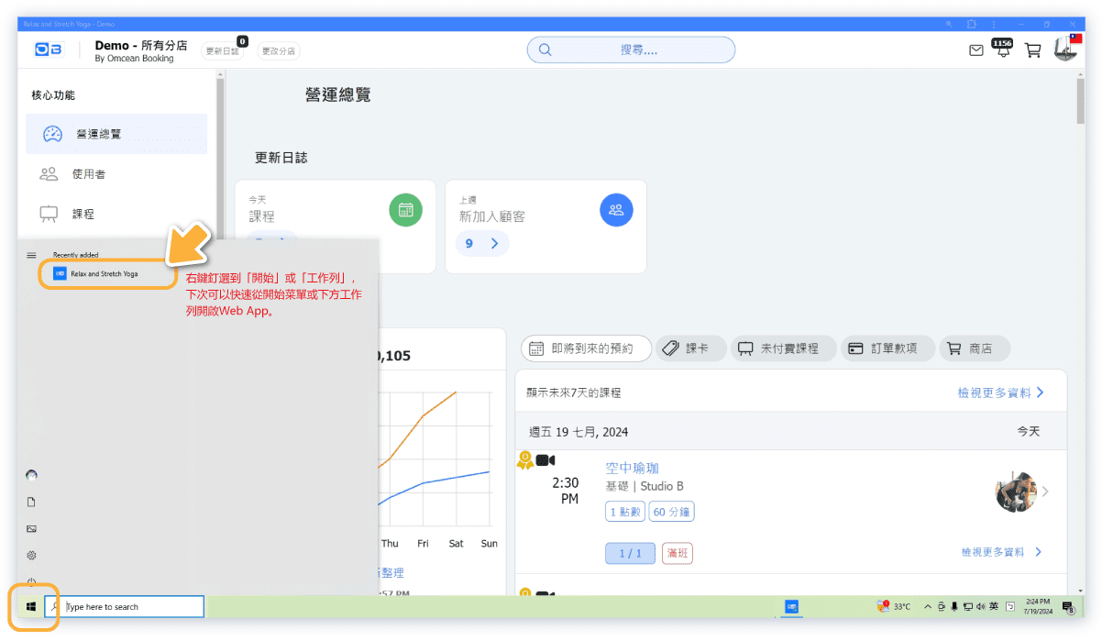Click the green calendar icon on 課程 card
The width and height of the screenshot is (1113, 641).
click(405, 210)
